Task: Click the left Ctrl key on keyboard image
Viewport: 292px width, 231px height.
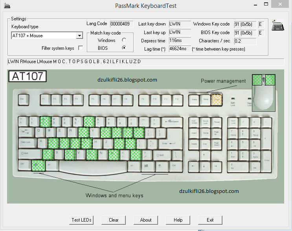Action: 25,165
